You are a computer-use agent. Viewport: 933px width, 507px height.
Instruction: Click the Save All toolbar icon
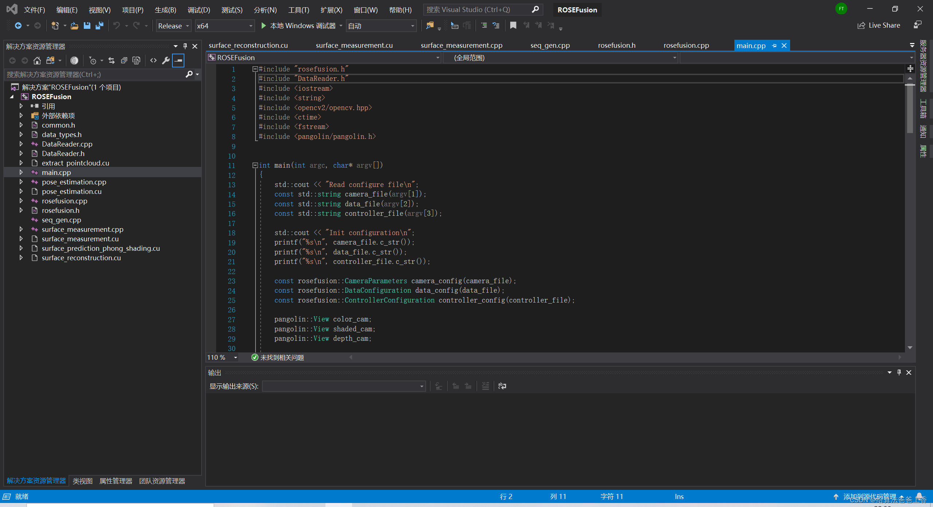tap(99, 26)
